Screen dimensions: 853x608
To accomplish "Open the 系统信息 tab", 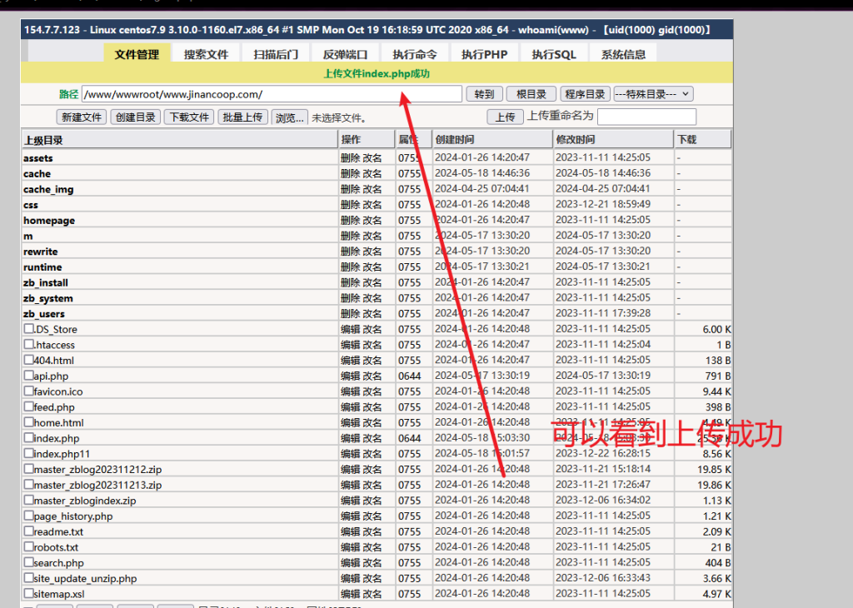I will coord(622,54).
